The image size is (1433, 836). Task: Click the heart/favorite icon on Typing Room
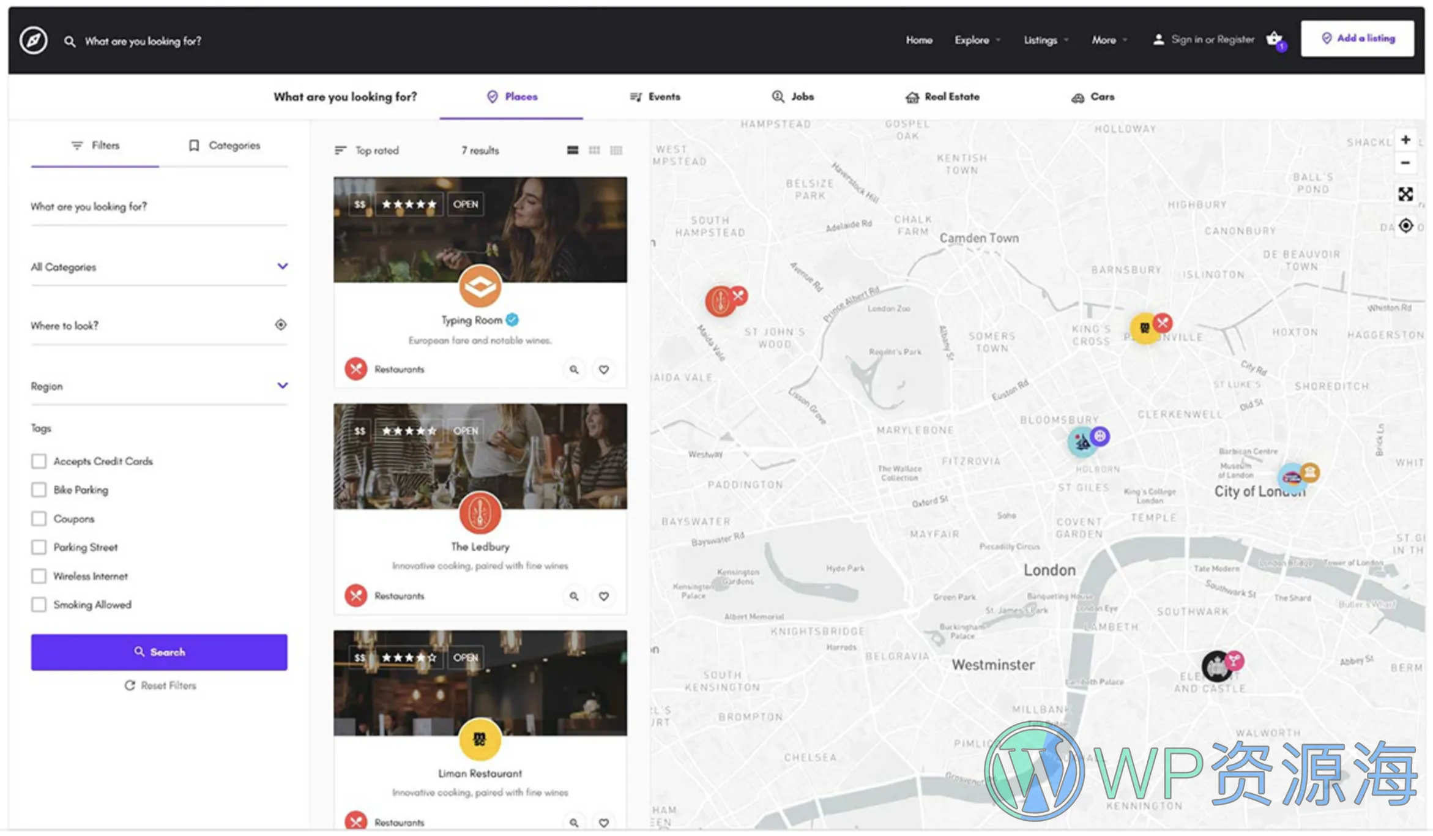605,369
